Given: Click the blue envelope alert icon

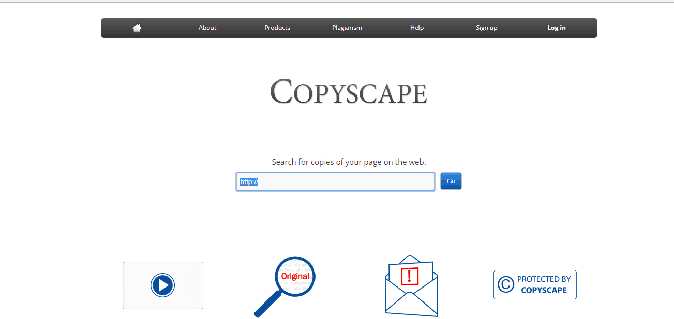Looking at the screenshot, I should tap(411, 305).
